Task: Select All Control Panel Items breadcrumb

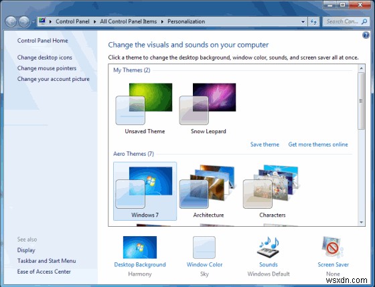Action: [x=129, y=21]
